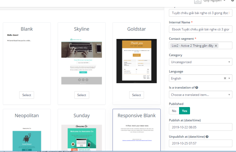The image size is (236, 152).
Task: Open the settings gear icon
Action: tap(232, 1)
